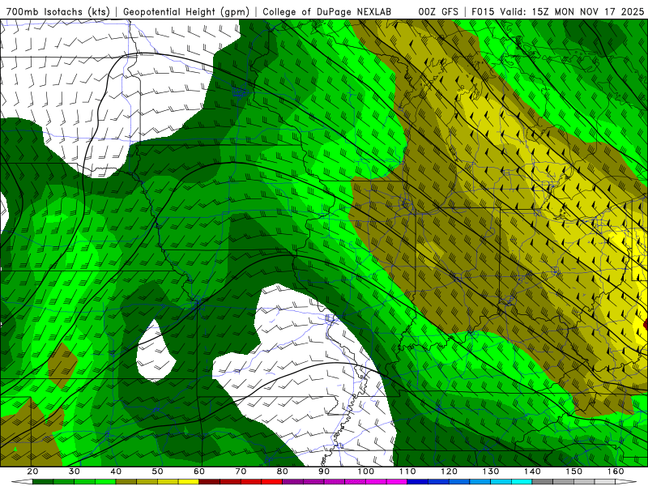Click the '160' color scale label

[616, 471]
